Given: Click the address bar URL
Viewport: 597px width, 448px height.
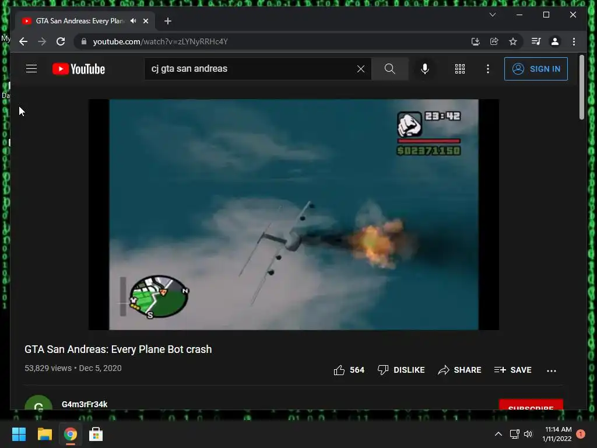Looking at the screenshot, I should coord(160,41).
